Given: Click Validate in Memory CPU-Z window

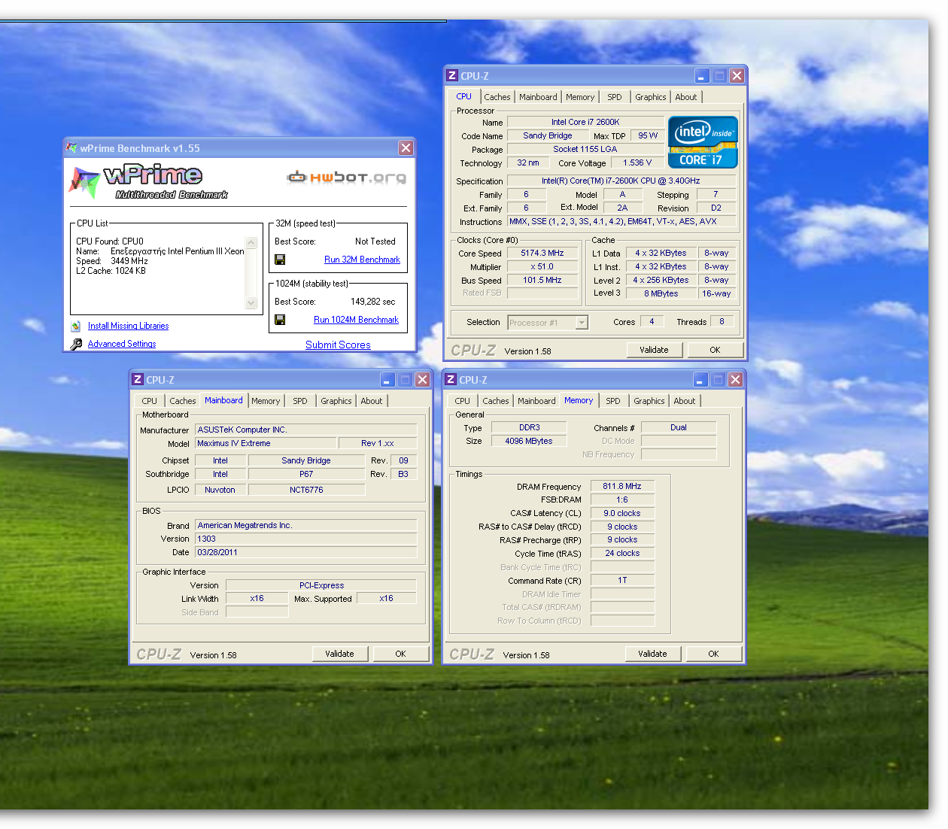Looking at the screenshot, I should tap(652, 654).
